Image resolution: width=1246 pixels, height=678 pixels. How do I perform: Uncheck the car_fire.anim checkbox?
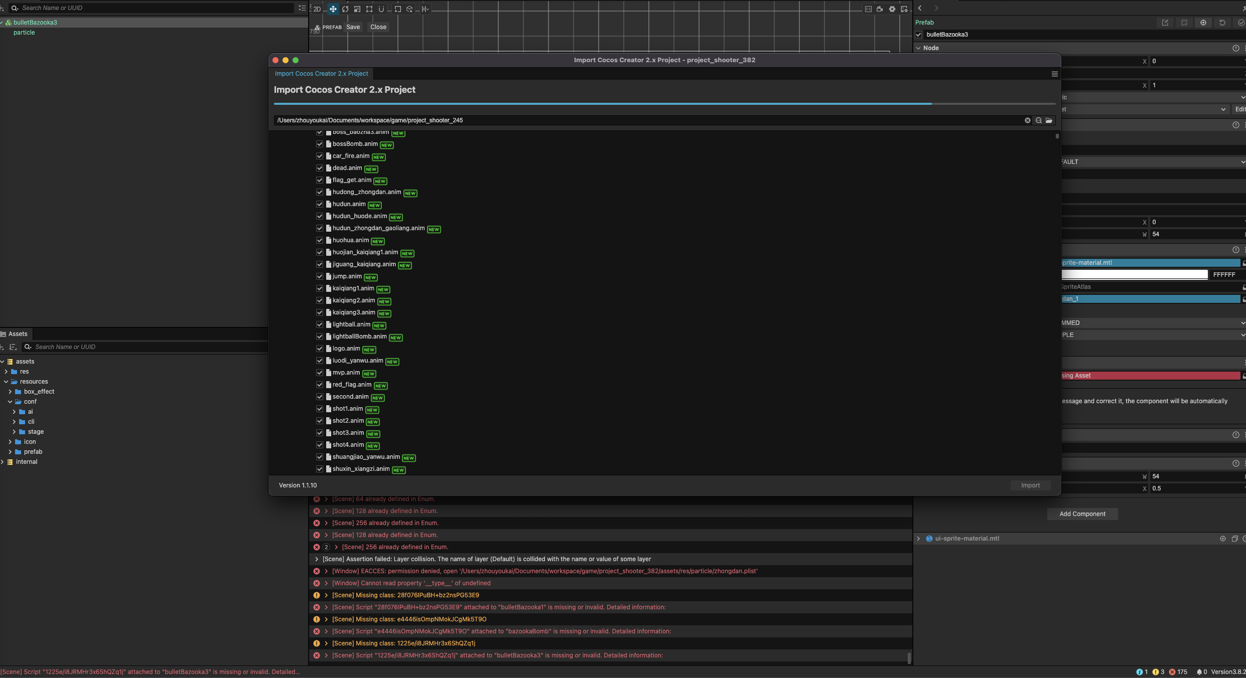pos(320,156)
